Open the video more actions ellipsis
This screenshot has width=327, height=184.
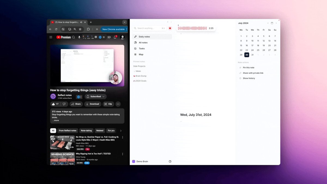118,104
